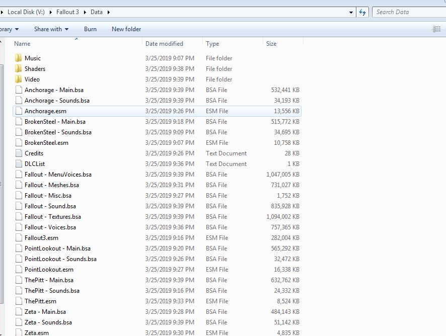Select the Anchorage - Main.bsa file icon
Image resolution: width=446 pixels, height=336 pixels.
[x=19, y=90]
